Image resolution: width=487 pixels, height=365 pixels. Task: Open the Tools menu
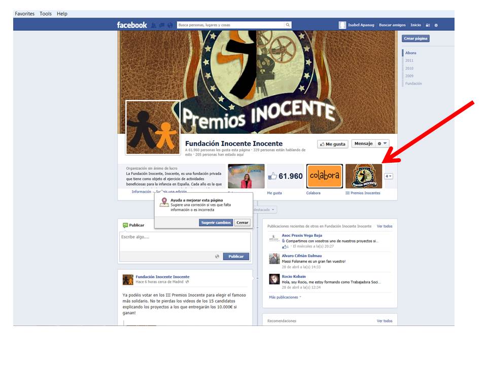click(x=45, y=14)
